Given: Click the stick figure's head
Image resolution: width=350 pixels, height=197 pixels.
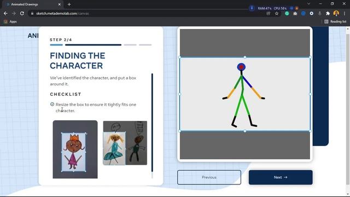Looking at the screenshot, I should [x=241, y=67].
